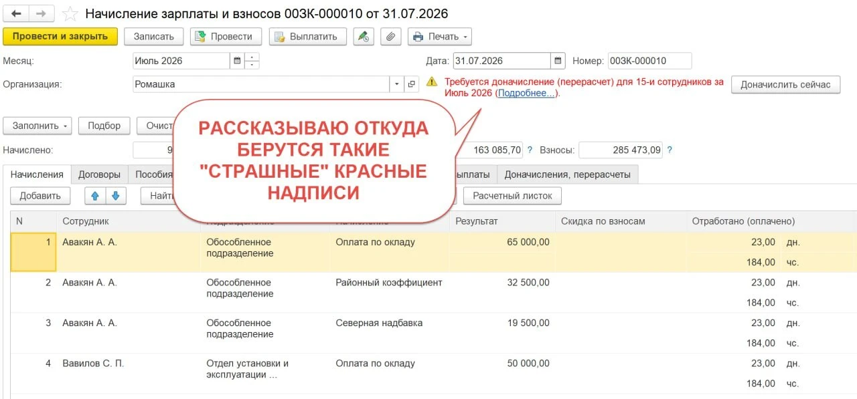Screen dimensions: 857x399
Task: Expand the Организация dropdown list
Action: tap(396, 84)
